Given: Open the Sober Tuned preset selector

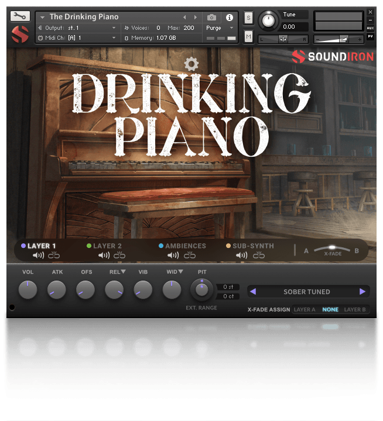Looking at the screenshot, I should (307, 292).
